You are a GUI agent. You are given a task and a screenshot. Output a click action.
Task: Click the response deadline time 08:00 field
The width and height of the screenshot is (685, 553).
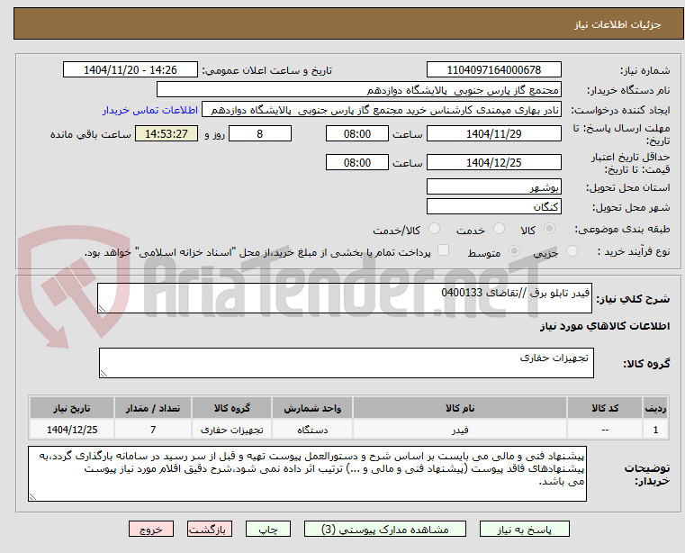[x=357, y=134]
